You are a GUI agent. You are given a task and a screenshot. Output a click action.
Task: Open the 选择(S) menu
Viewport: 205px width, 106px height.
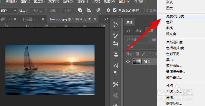[68, 2]
